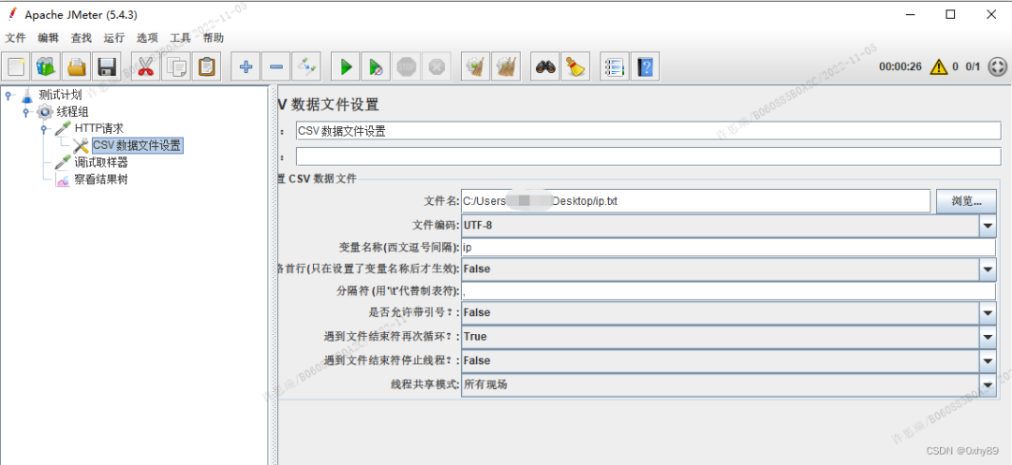Click the name field CSV 数据文件设置
The width and height of the screenshot is (1012, 465).
[648, 131]
